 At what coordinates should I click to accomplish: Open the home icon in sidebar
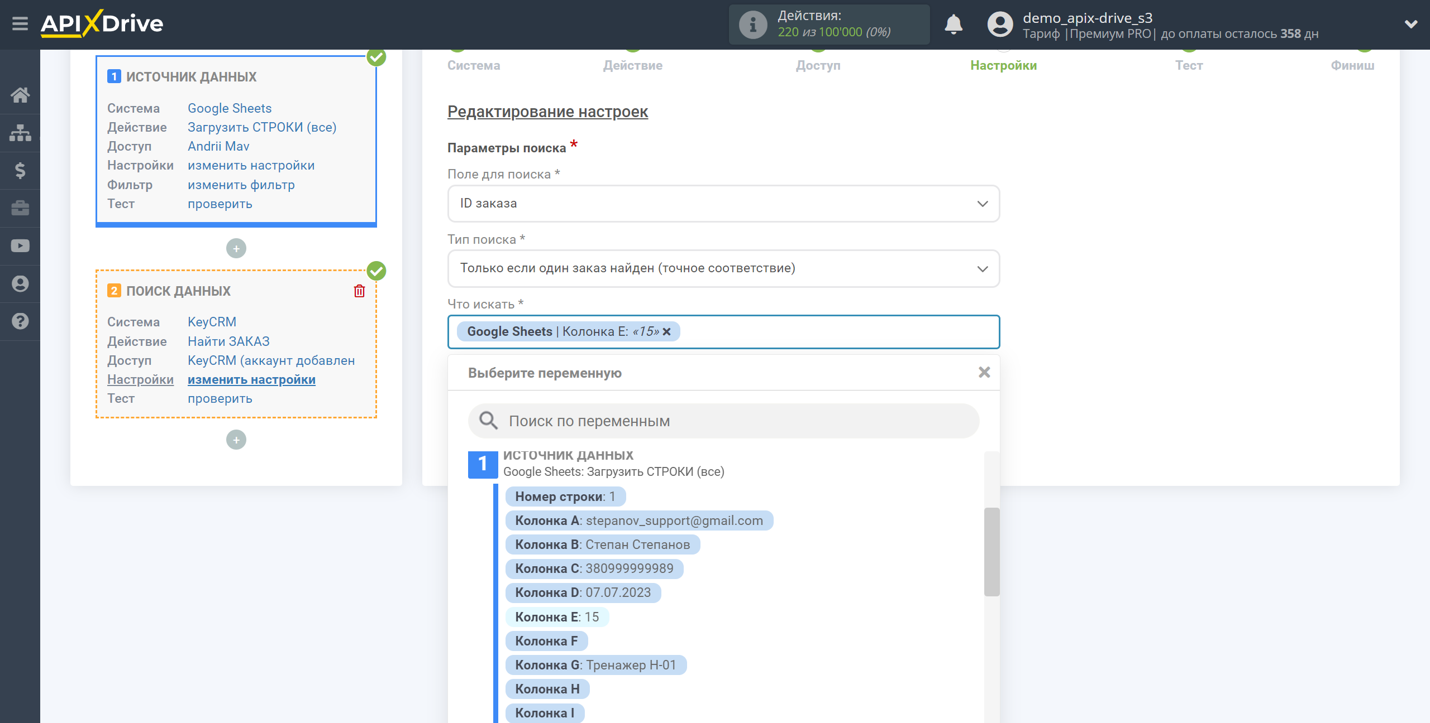tap(20, 95)
